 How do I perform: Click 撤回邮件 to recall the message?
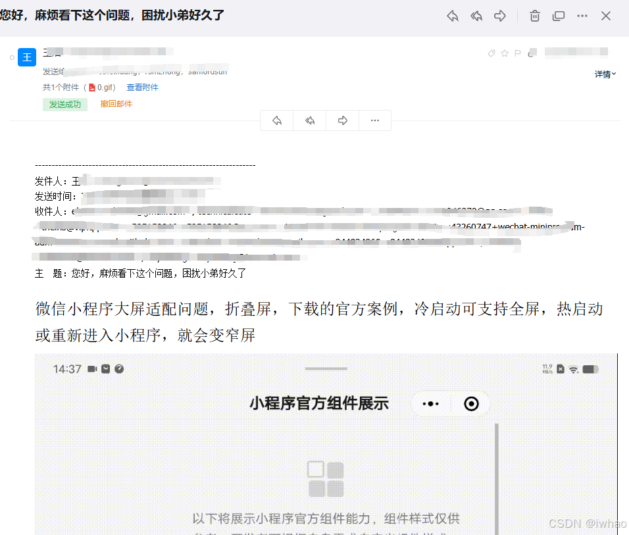tap(116, 104)
